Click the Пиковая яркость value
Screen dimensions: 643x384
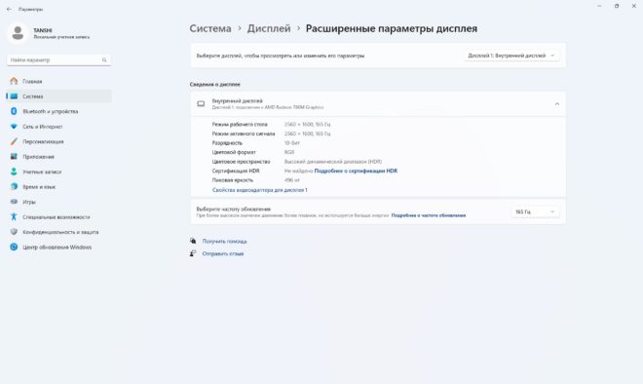coord(292,180)
